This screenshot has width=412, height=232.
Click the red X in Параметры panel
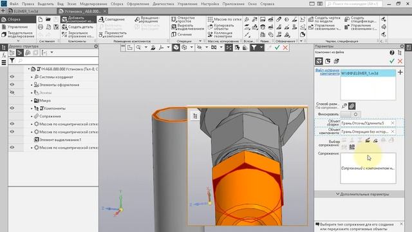point(400,61)
